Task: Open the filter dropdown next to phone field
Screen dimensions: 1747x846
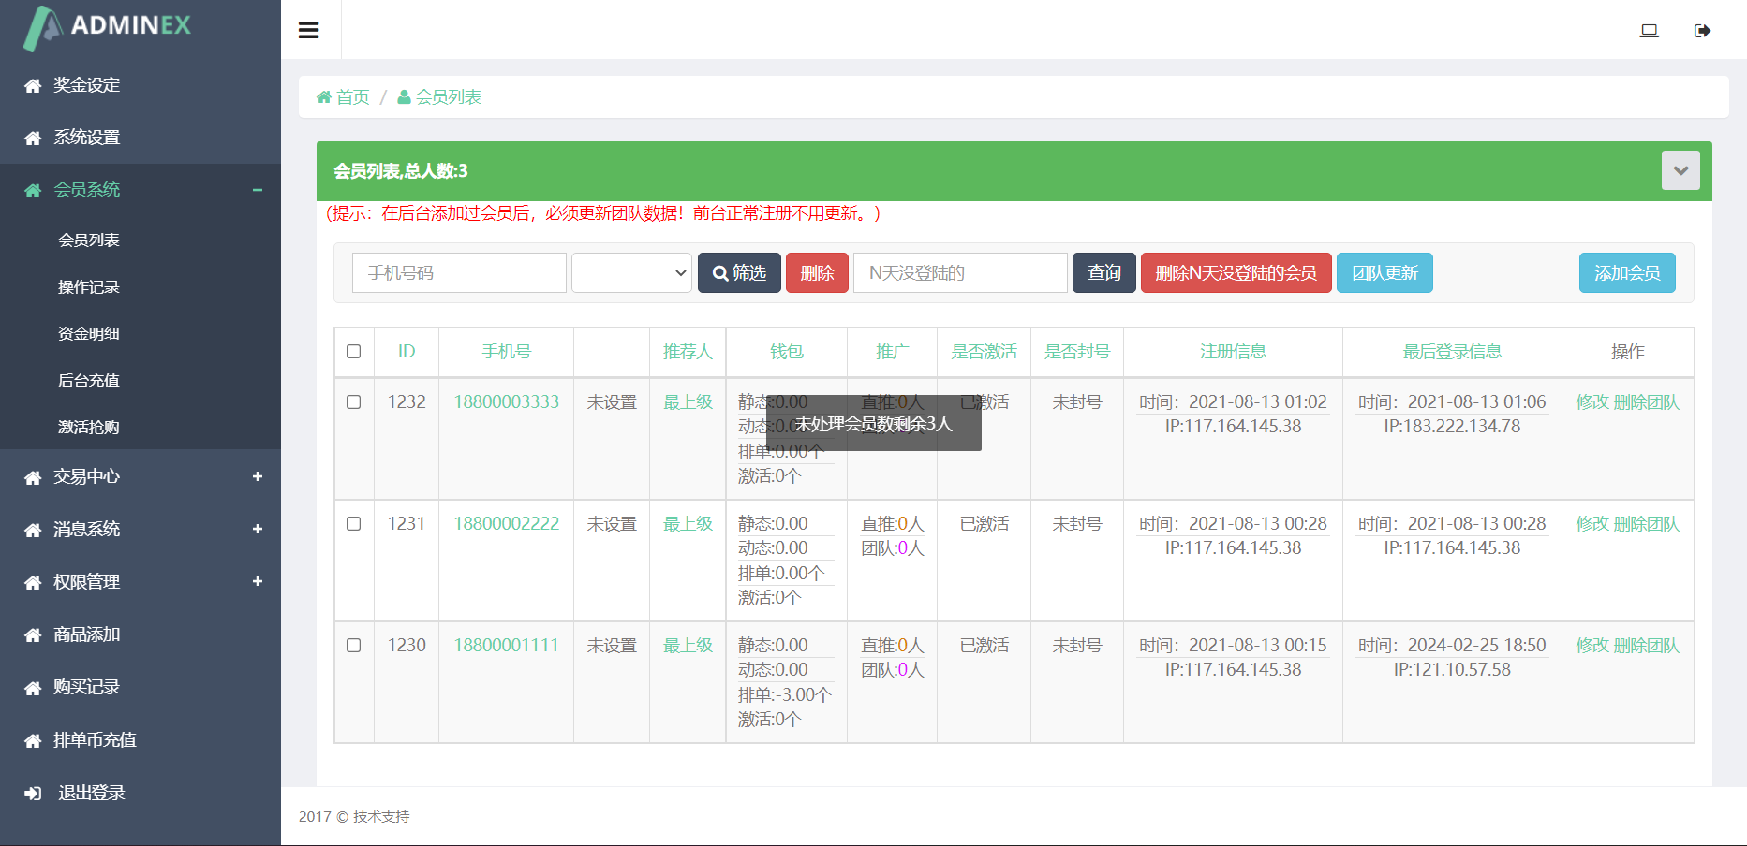Action: tap(631, 272)
